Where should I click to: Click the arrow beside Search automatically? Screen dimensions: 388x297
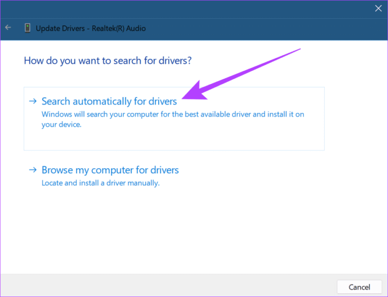(x=33, y=101)
